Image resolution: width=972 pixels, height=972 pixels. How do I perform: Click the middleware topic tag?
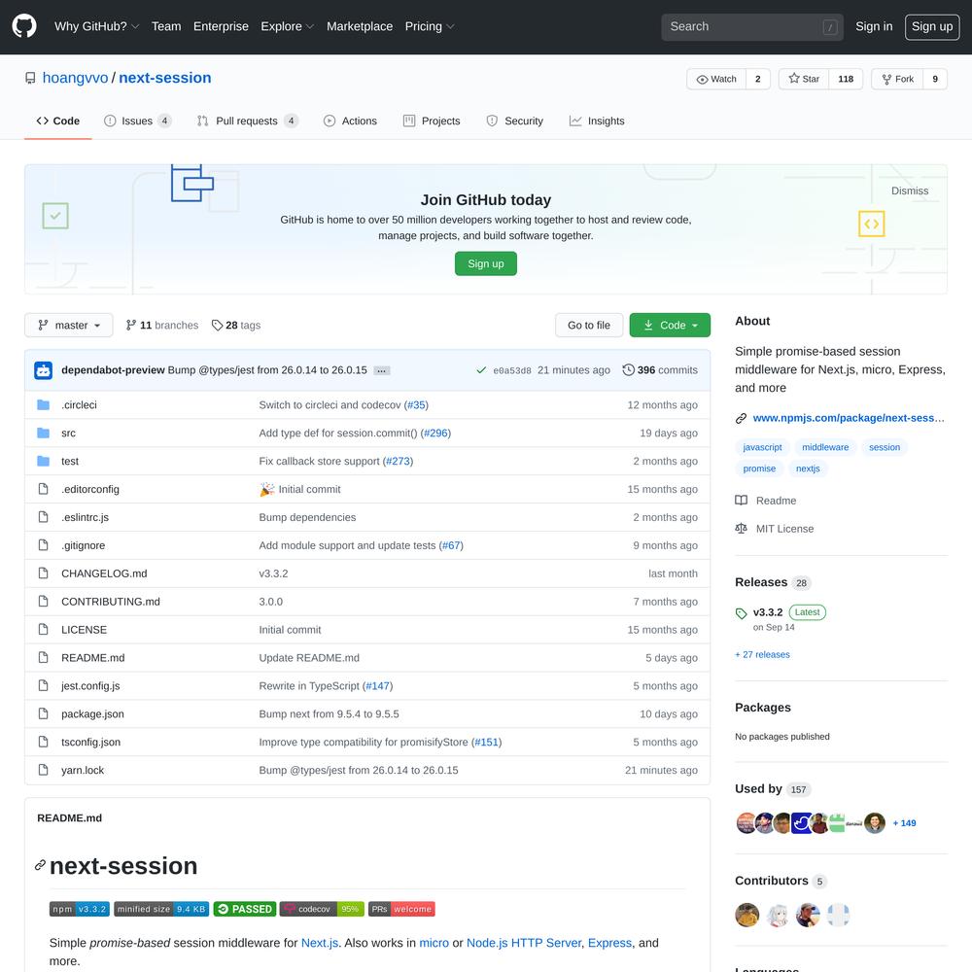point(825,447)
